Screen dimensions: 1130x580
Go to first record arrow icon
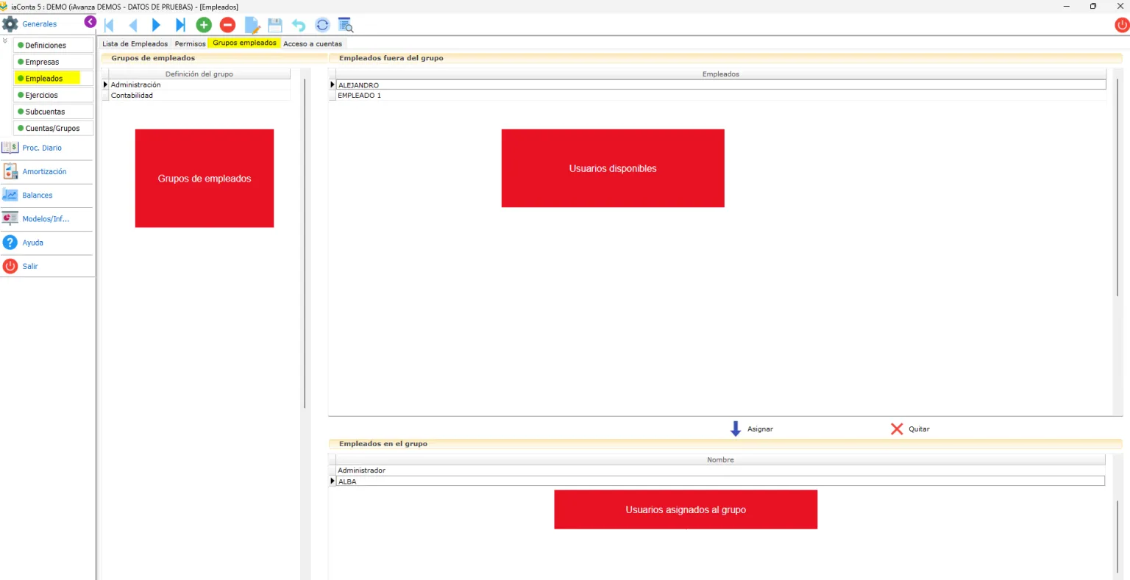[x=109, y=25]
